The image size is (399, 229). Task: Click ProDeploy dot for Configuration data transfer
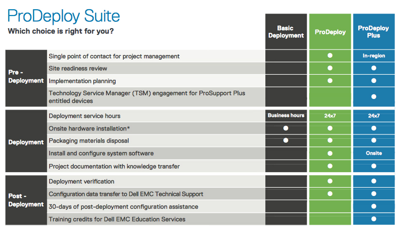click(x=330, y=194)
